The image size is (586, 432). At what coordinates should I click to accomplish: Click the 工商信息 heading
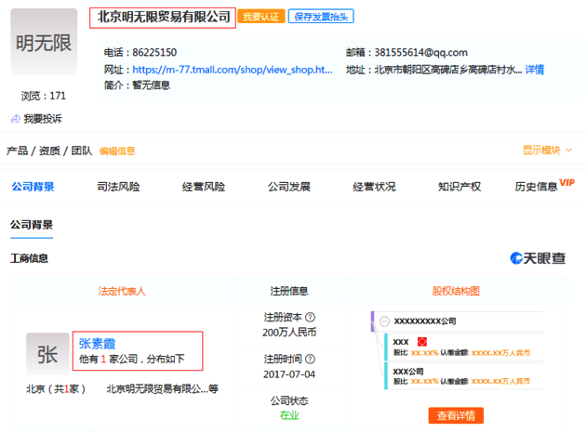coord(29,258)
